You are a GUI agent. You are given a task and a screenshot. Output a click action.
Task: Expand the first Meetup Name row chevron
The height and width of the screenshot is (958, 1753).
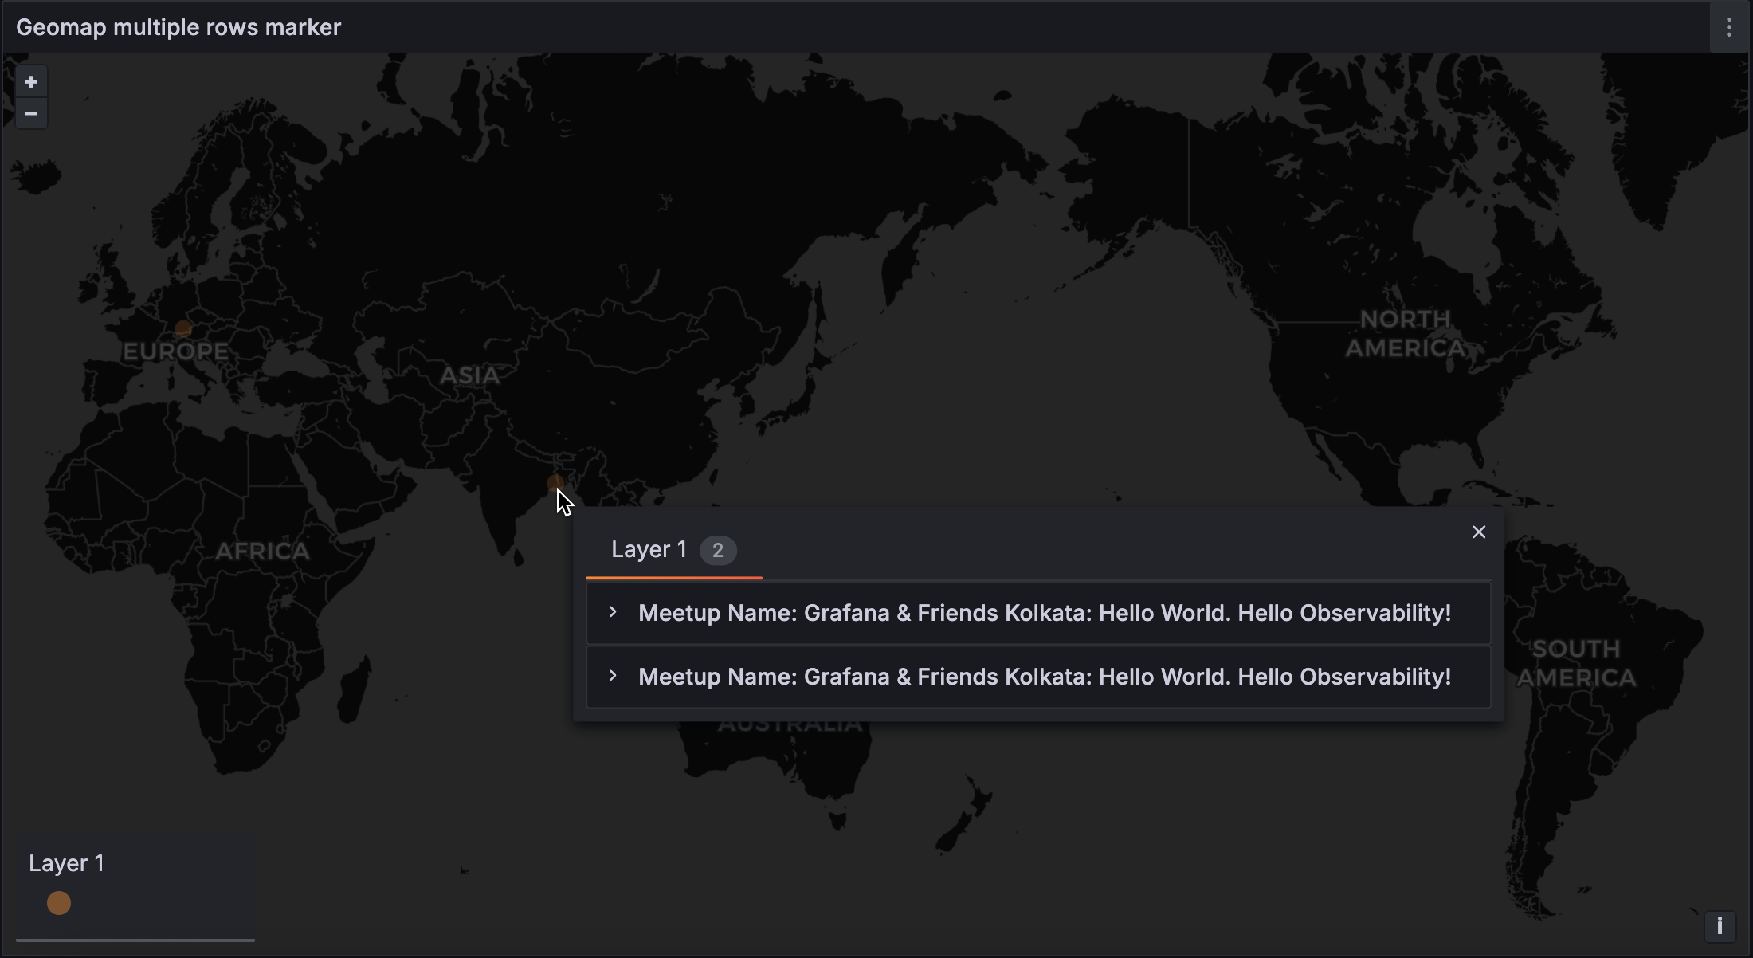[x=613, y=612]
